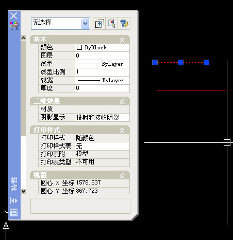Click the 打印表类型 property label
Image resolution: width=233 pixels, height=240 pixels.
tap(56, 162)
